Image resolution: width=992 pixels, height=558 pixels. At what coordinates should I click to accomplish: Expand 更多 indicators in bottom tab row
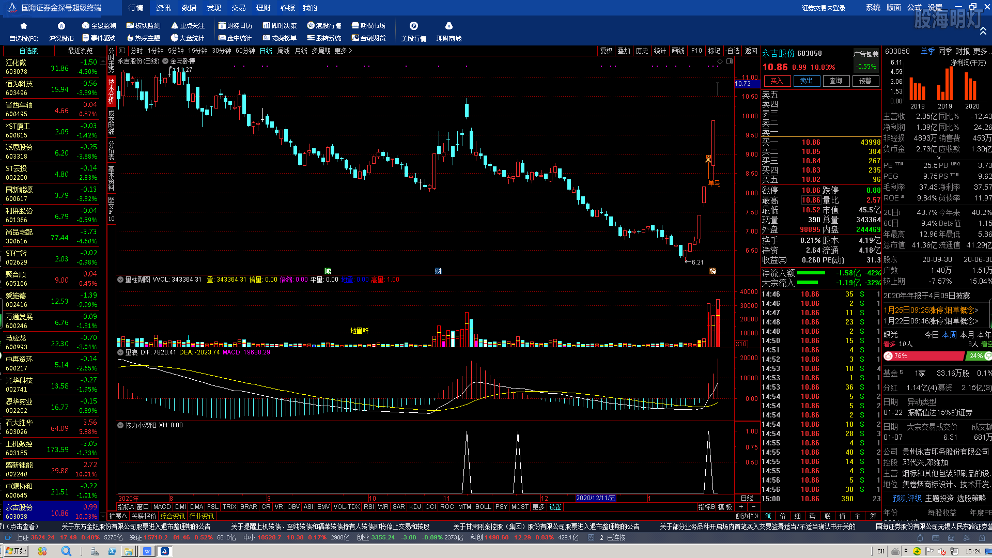(538, 507)
